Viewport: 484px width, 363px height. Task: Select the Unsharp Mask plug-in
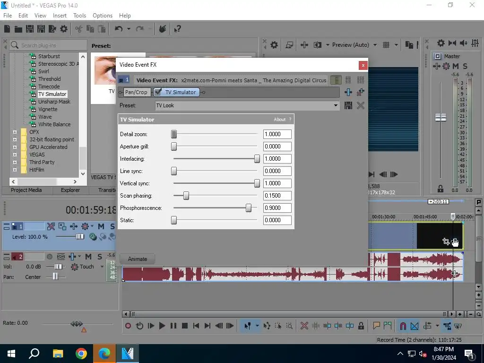tap(54, 102)
